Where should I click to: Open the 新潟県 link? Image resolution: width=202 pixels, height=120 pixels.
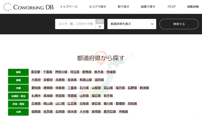pos(144,88)
